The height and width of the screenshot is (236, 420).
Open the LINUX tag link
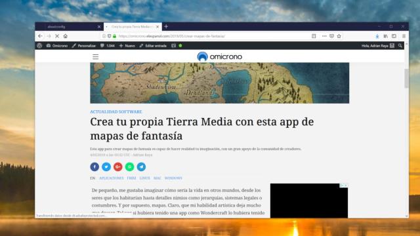144,178
